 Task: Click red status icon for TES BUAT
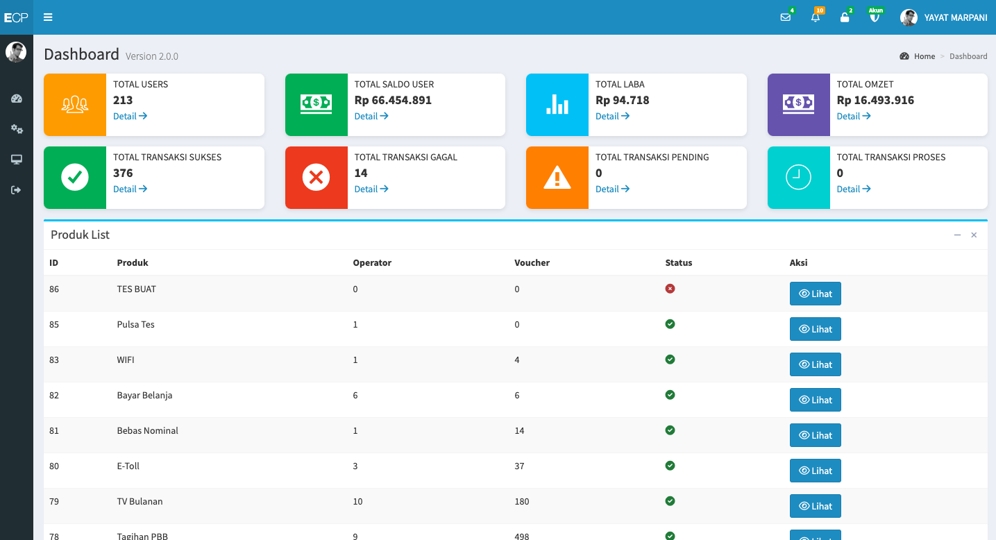pyautogui.click(x=670, y=289)
